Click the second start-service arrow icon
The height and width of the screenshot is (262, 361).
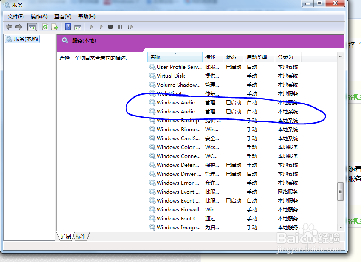click(x=101, y=27)
